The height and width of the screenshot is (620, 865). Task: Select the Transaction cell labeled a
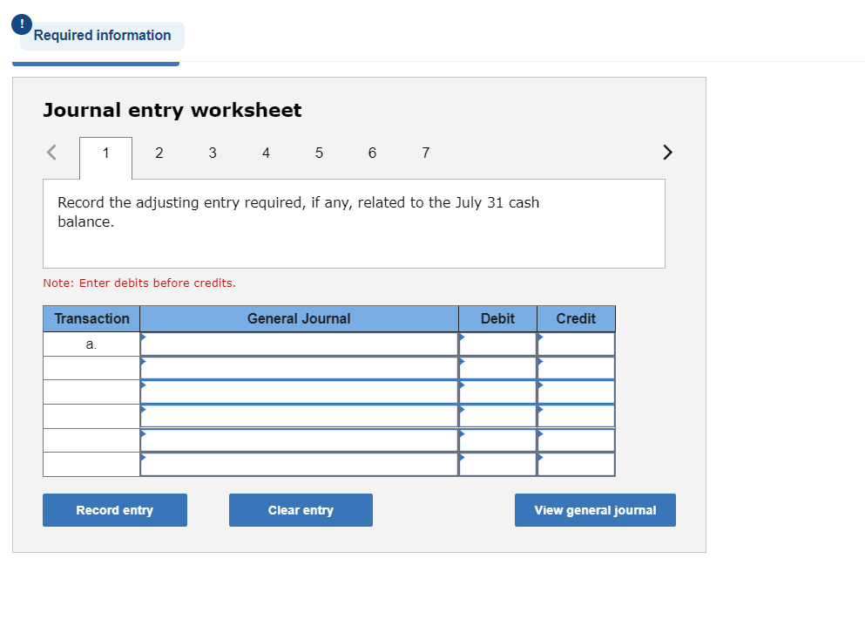pos(91,344)
